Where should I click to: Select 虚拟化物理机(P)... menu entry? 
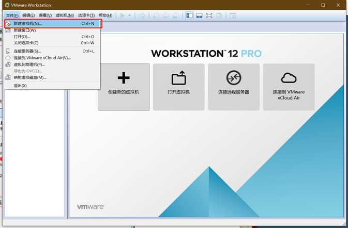[x=52, y=64]
